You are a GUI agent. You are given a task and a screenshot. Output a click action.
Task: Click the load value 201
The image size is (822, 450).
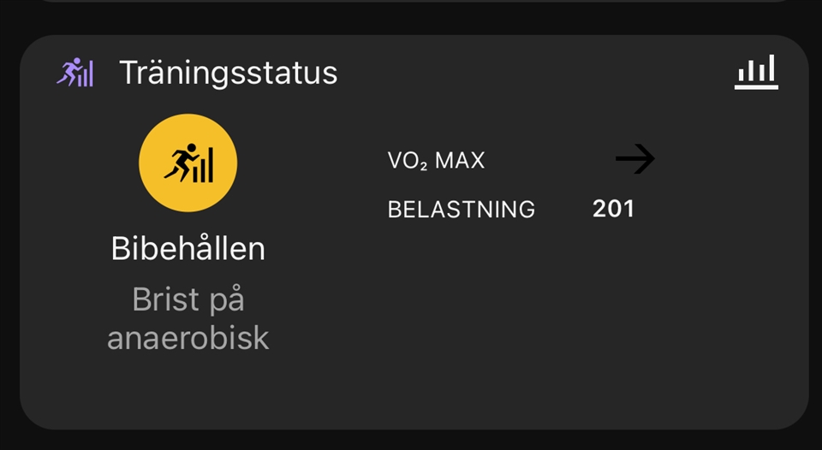point(613,209)
